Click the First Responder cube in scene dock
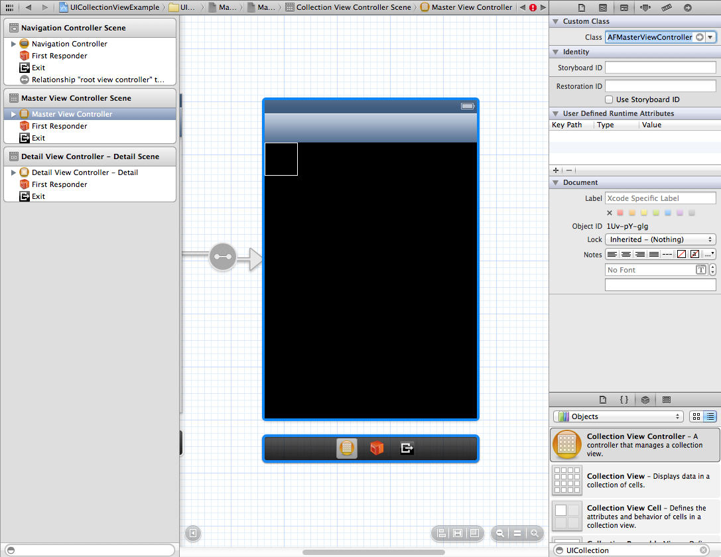 (x=377, y=448)
